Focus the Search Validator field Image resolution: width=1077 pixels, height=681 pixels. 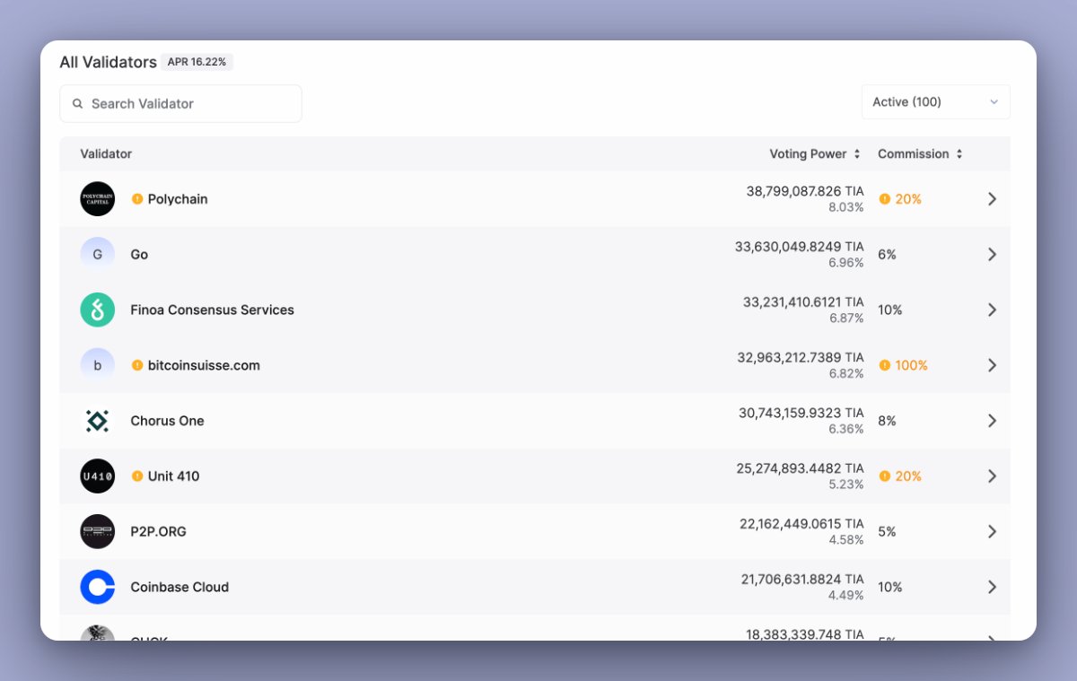180,104
